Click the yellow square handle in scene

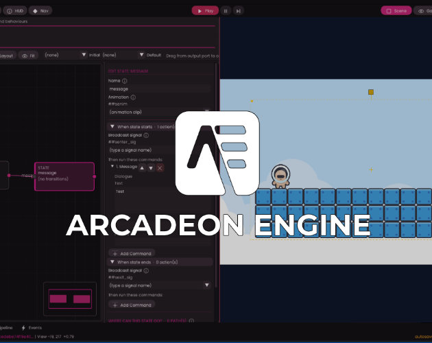tap(371, 92)
